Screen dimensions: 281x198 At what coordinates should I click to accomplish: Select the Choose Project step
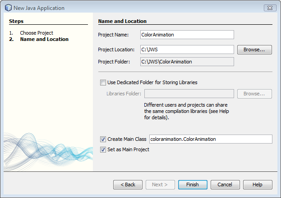pos(37,33)
